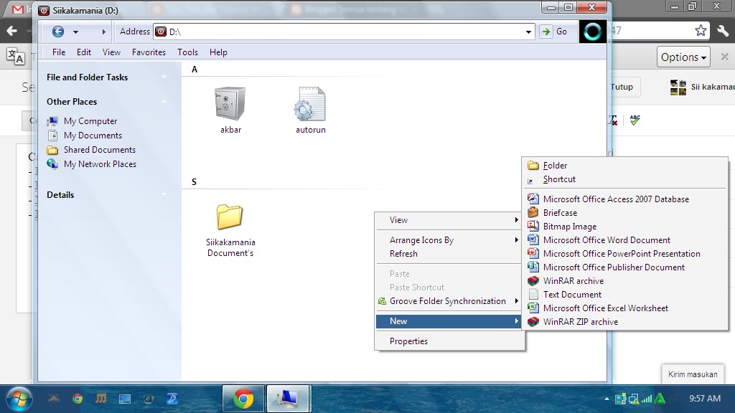Open the View menu in menu bar
This screenshot has height=413, width=735.
coord(111,52)
